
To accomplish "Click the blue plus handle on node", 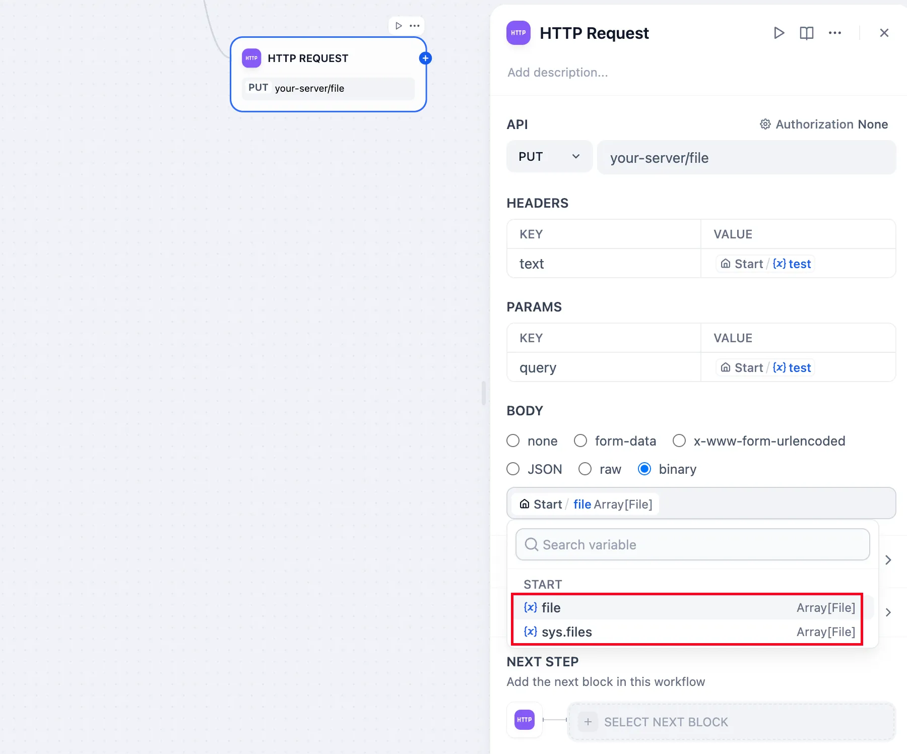I will pyautogui.click(x=425, y=58).
